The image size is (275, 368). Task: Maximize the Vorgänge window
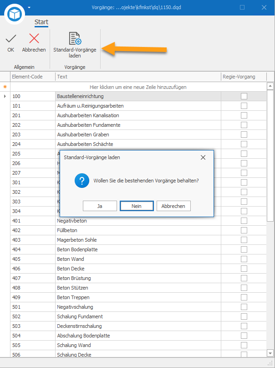point(242,7)
